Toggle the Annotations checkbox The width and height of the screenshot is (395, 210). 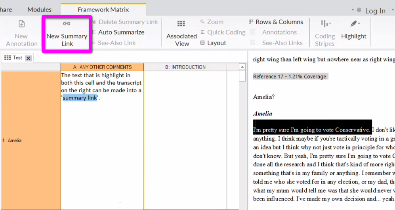(x=253, y=32)
